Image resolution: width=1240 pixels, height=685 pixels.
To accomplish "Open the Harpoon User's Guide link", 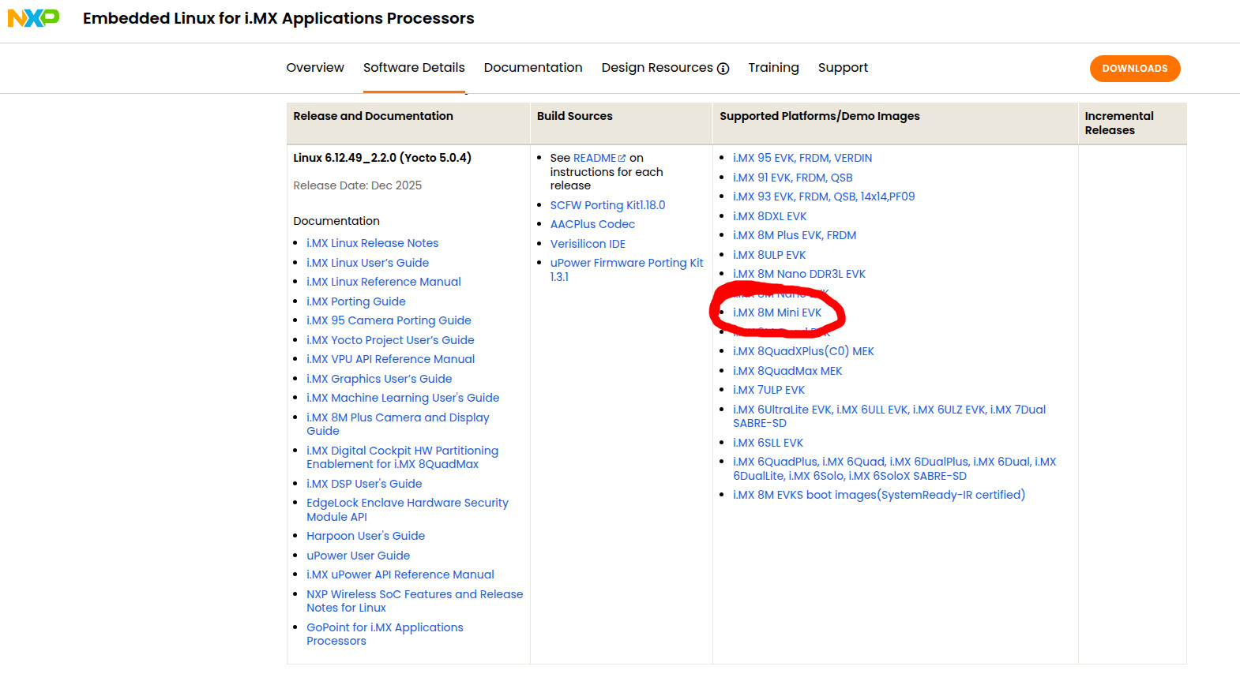I will click(x=365, y=536).
